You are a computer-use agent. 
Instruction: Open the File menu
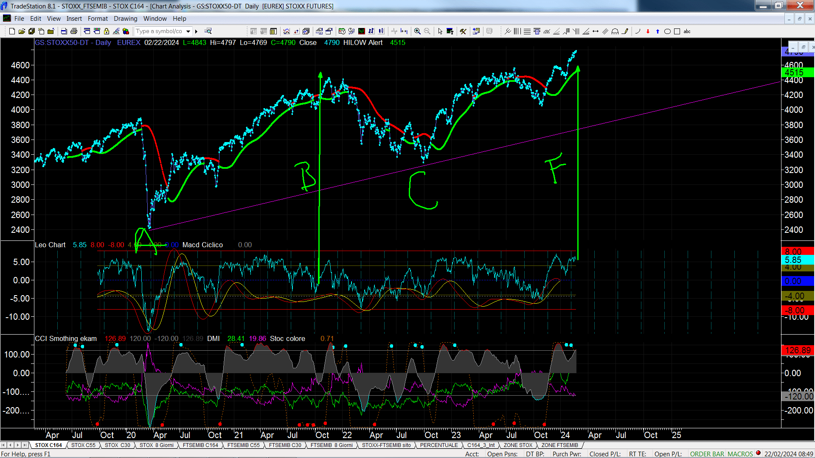pyautogui.click(x=19, y=19)
